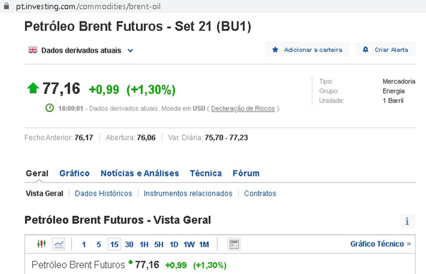Select the candlestick chart type icon

pos(42,243)
